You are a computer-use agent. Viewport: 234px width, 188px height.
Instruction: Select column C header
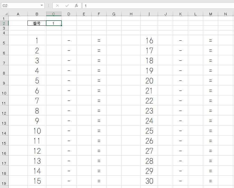tap(54, 14)
